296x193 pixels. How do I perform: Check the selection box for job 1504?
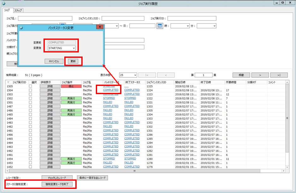coord(30,90)
